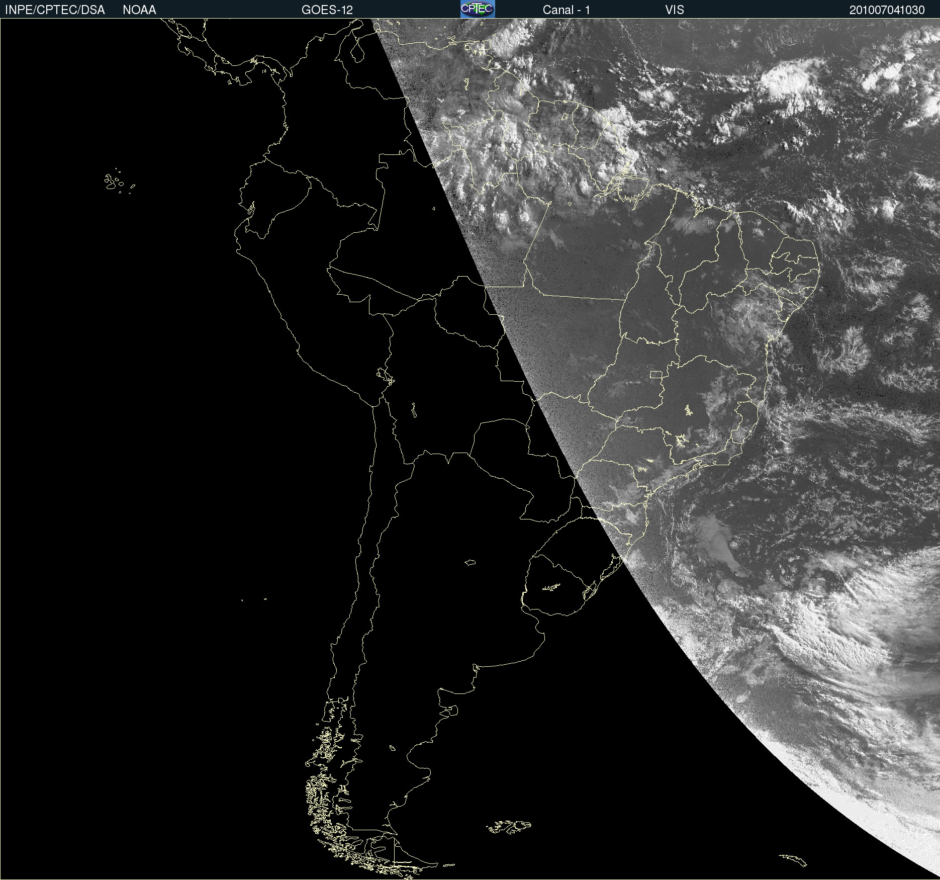
Task: Click the VIS channel label
Action: (675, 10)
